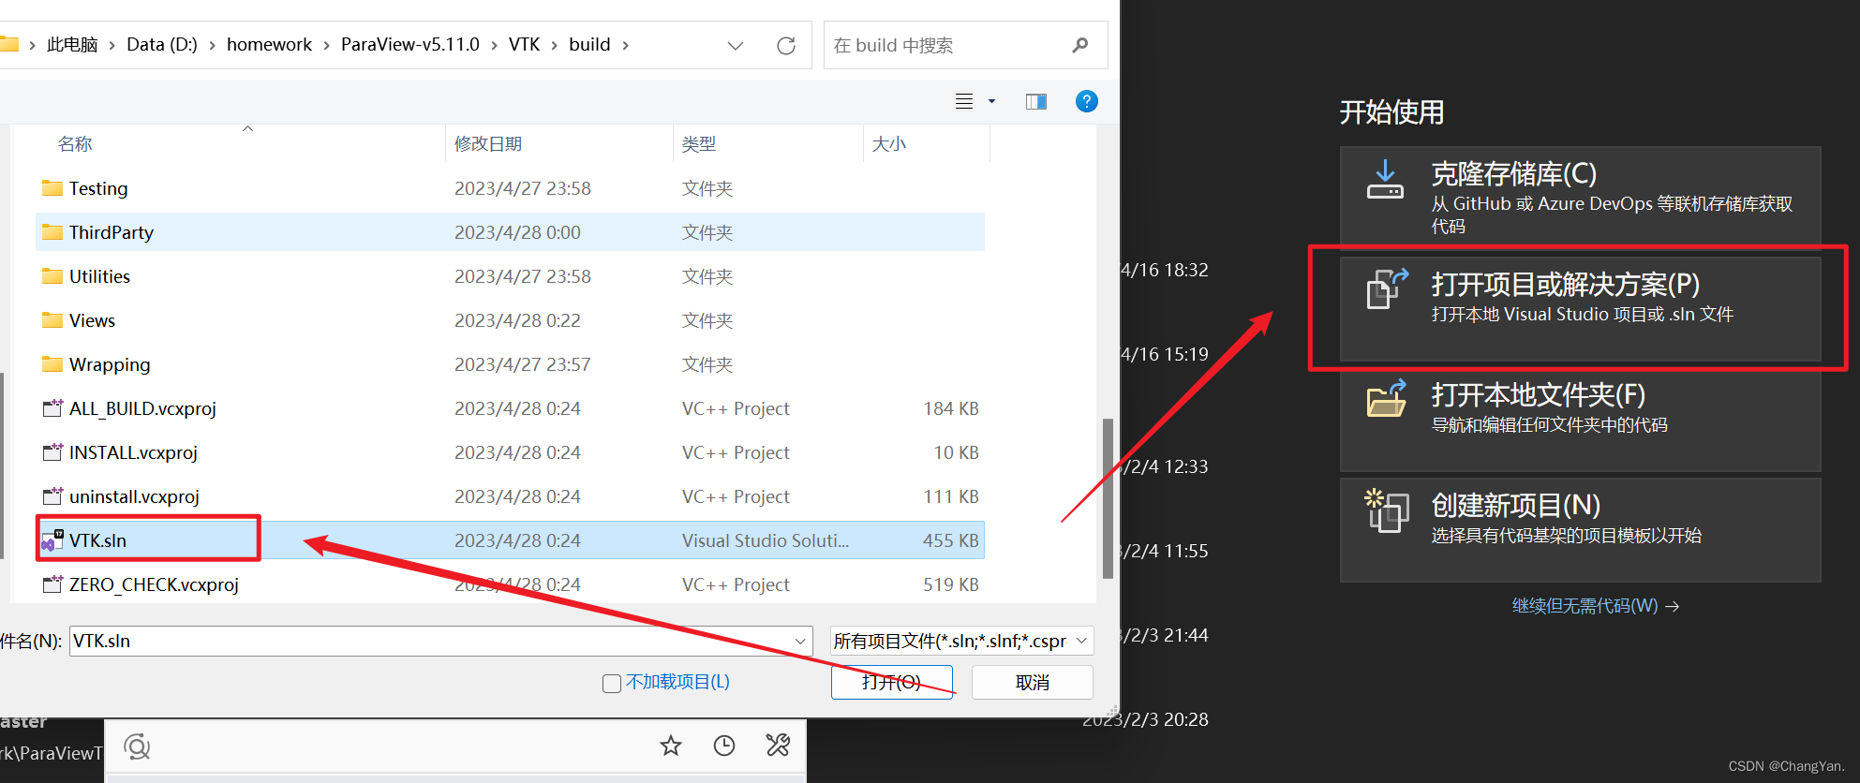Enable the 不加载项目(L) checkbox
The height and width of the screenshot is (783, 1860).
tap(612, 683)
